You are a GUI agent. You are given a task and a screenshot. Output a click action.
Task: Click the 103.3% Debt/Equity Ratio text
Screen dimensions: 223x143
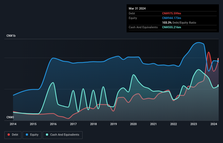coord(179,23)
